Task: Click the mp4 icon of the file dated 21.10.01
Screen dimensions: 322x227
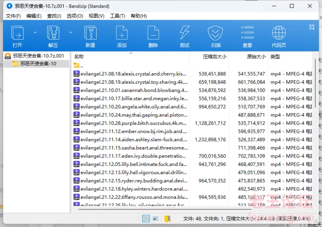Action: click(x=76, y=90)
